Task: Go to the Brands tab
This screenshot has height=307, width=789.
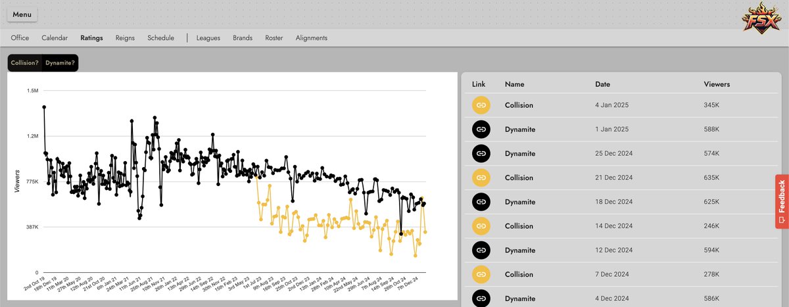Action: click(243, 38)
